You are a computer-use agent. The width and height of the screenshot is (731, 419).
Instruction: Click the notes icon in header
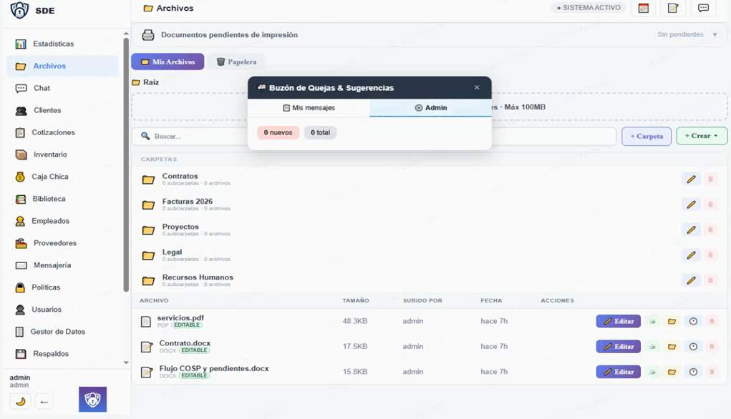click(x=673, y=9)
